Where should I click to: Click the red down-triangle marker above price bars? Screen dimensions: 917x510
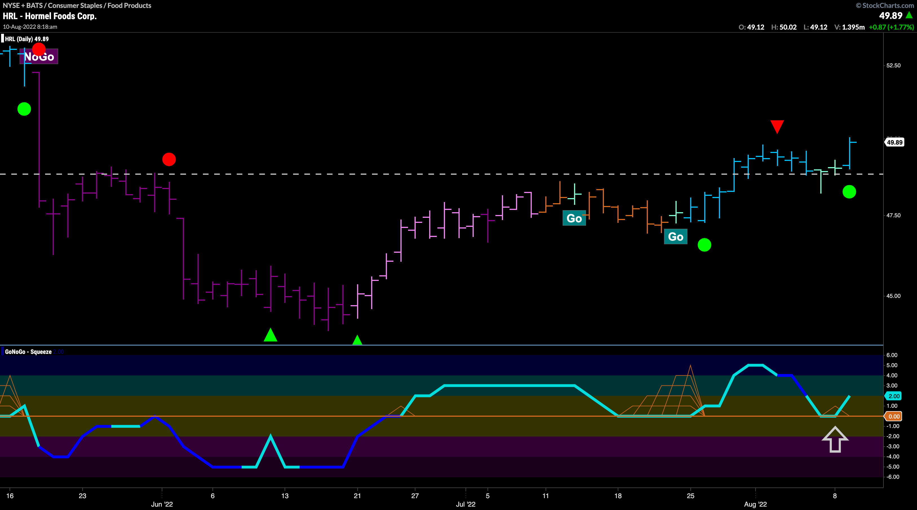[x=777, y=127]
